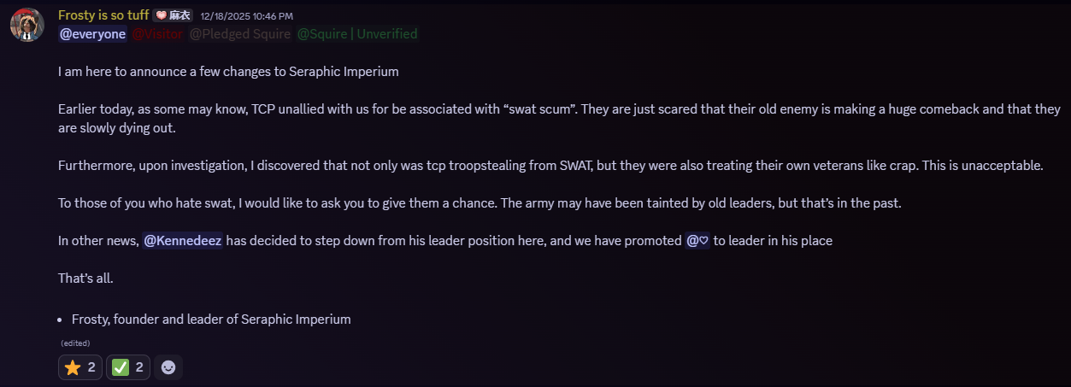Click the "Frosty, founder and leader" signature bullet
The image size is (1071, 387).
pos(211,320)
